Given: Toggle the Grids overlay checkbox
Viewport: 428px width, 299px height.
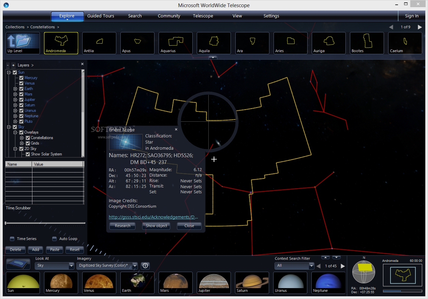Looking at the screenshot, I should click(x=28, y=143).
